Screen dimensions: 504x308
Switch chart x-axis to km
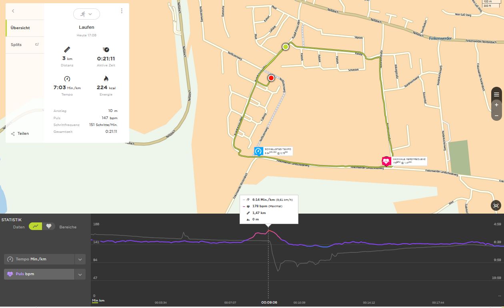tap(102, 300)
